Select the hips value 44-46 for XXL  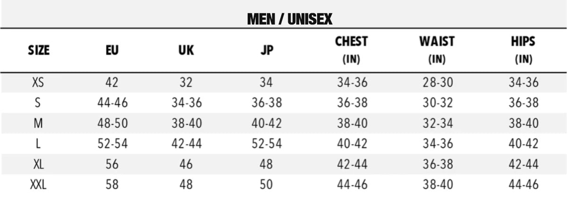click(x=524, y=185)
